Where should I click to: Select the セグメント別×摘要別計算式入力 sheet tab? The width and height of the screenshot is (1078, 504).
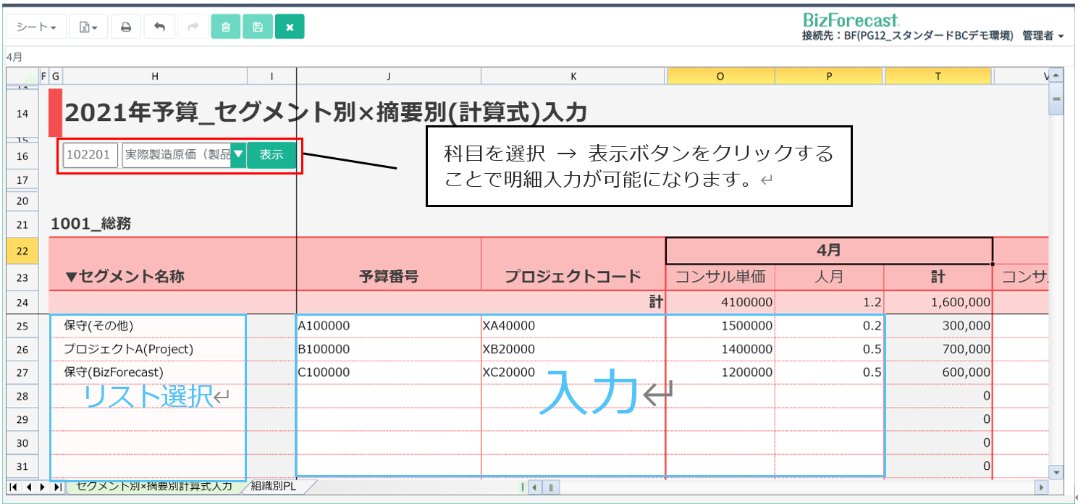point(154,487)
